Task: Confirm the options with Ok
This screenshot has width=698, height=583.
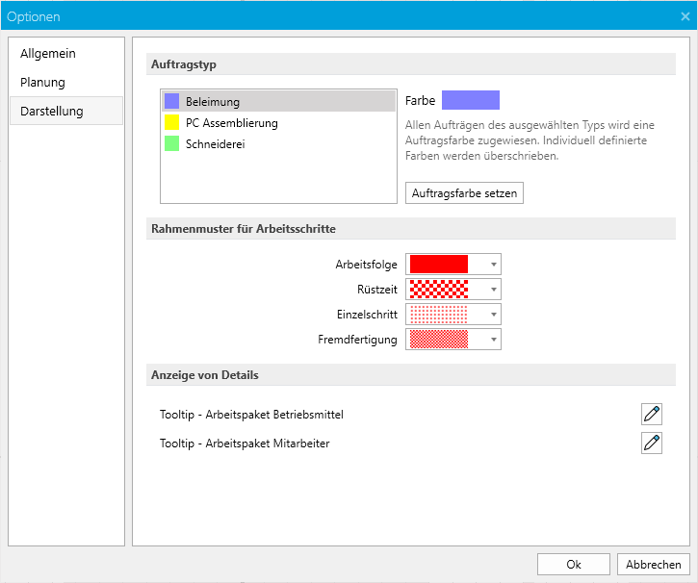Action: point(573,565)
